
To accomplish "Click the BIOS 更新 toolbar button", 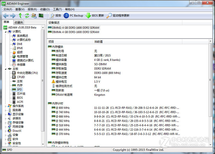I will click(95, 16).
